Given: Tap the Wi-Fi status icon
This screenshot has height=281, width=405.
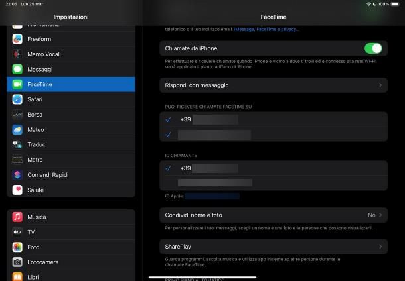Looking at the screenshot, I should (368, 4).
